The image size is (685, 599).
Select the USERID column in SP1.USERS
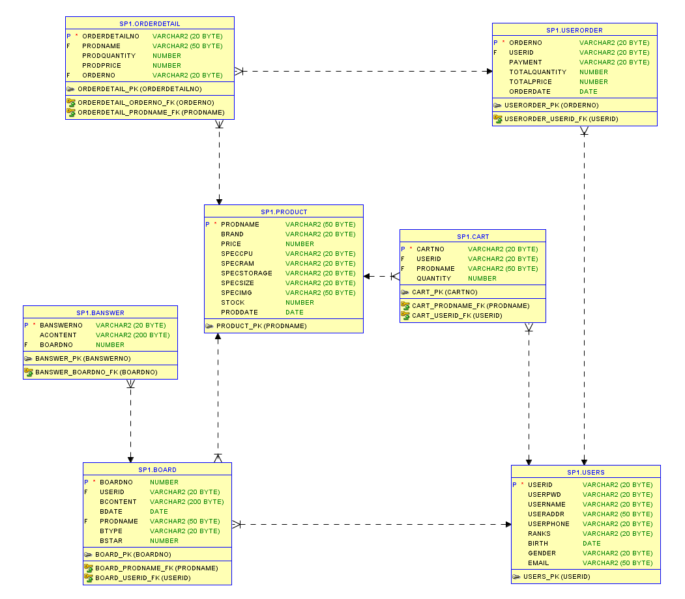pos(540,484)
